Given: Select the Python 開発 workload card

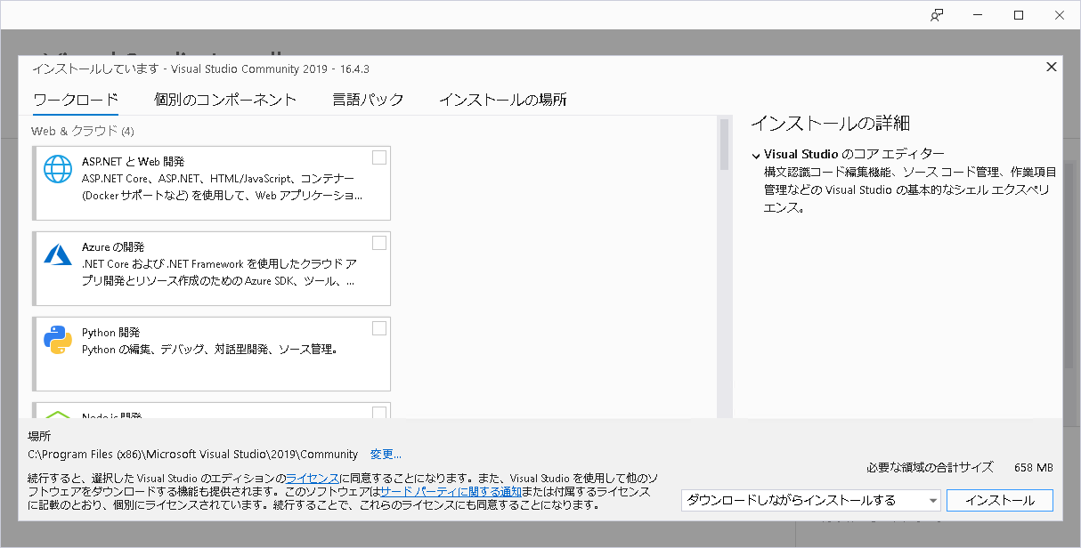Looking at the screenshot, I should (x=212, y=354).
